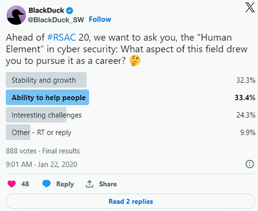This screenshot has height=211, width=258.
Task: Open the 9:01 AM Jan 22, 2020 timestamp
Action: [x=41, y=165]
